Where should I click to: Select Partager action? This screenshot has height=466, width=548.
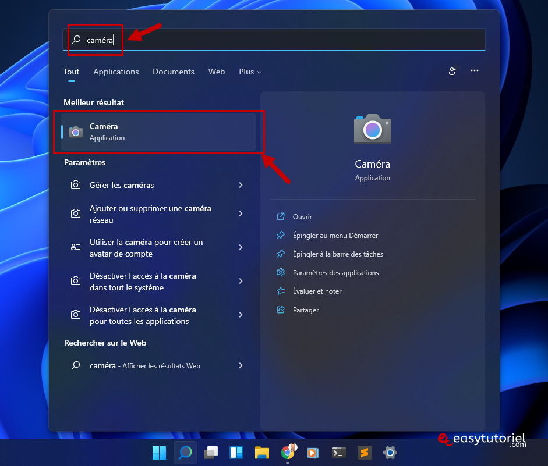click(306, 310)
